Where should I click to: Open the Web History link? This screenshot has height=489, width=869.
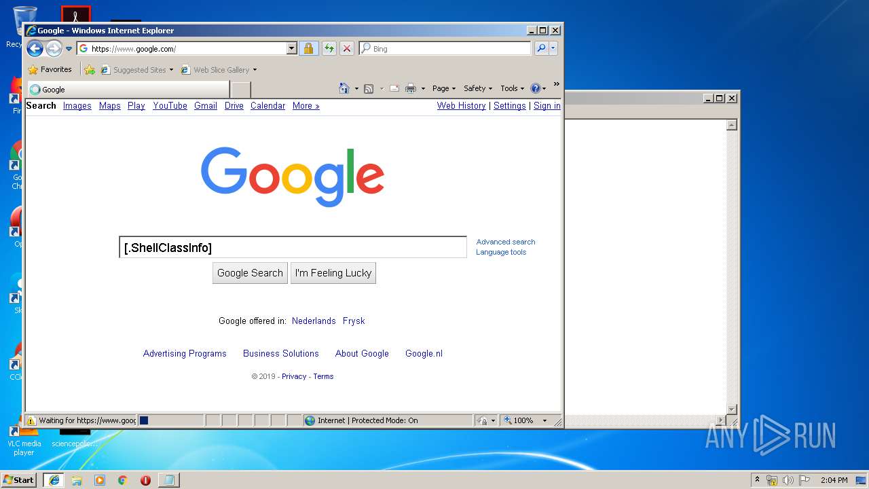[x=461, y=105]
